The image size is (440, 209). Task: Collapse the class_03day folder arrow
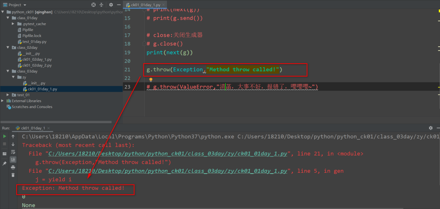(x=8, y=71)
